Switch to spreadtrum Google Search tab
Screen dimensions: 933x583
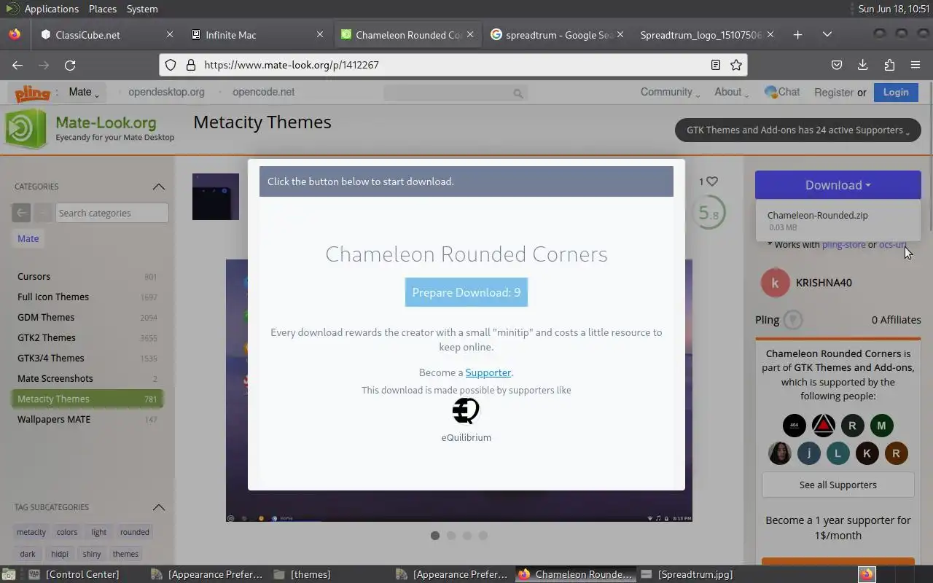click(558, 34)
